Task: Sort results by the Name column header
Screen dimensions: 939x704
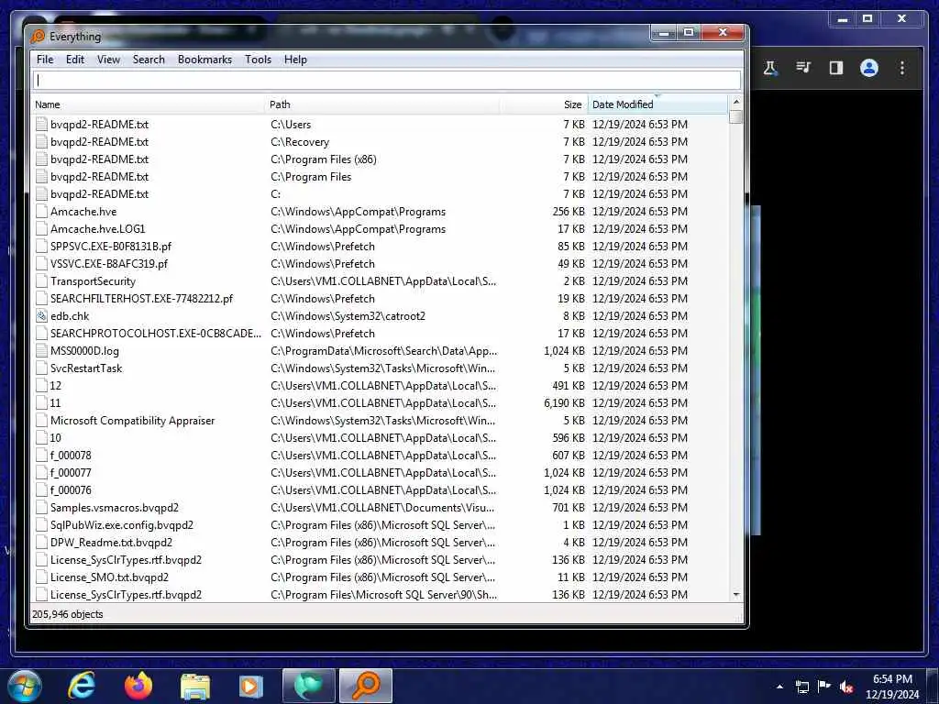Action: [x=148, y=104]
